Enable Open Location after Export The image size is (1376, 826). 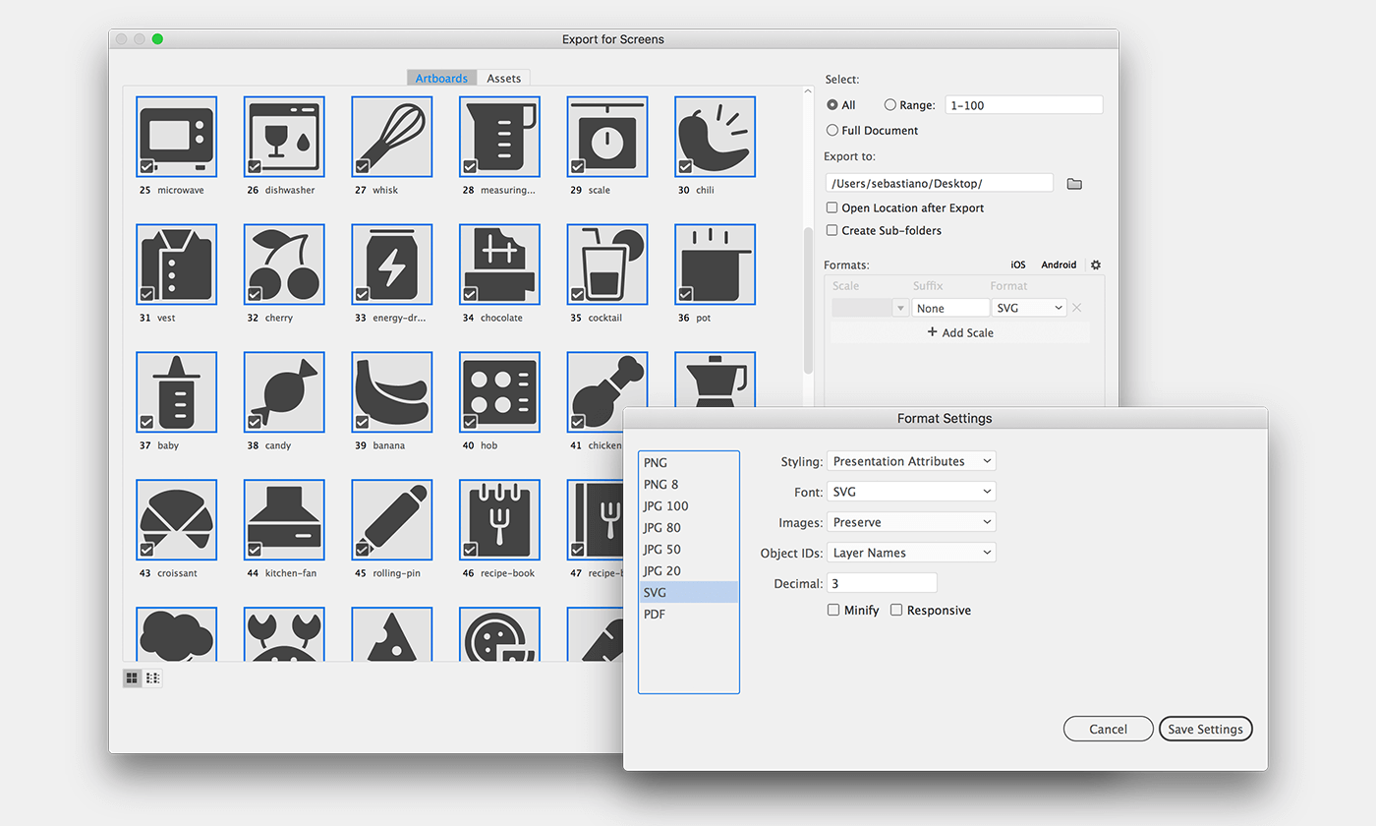pos(831,207)
